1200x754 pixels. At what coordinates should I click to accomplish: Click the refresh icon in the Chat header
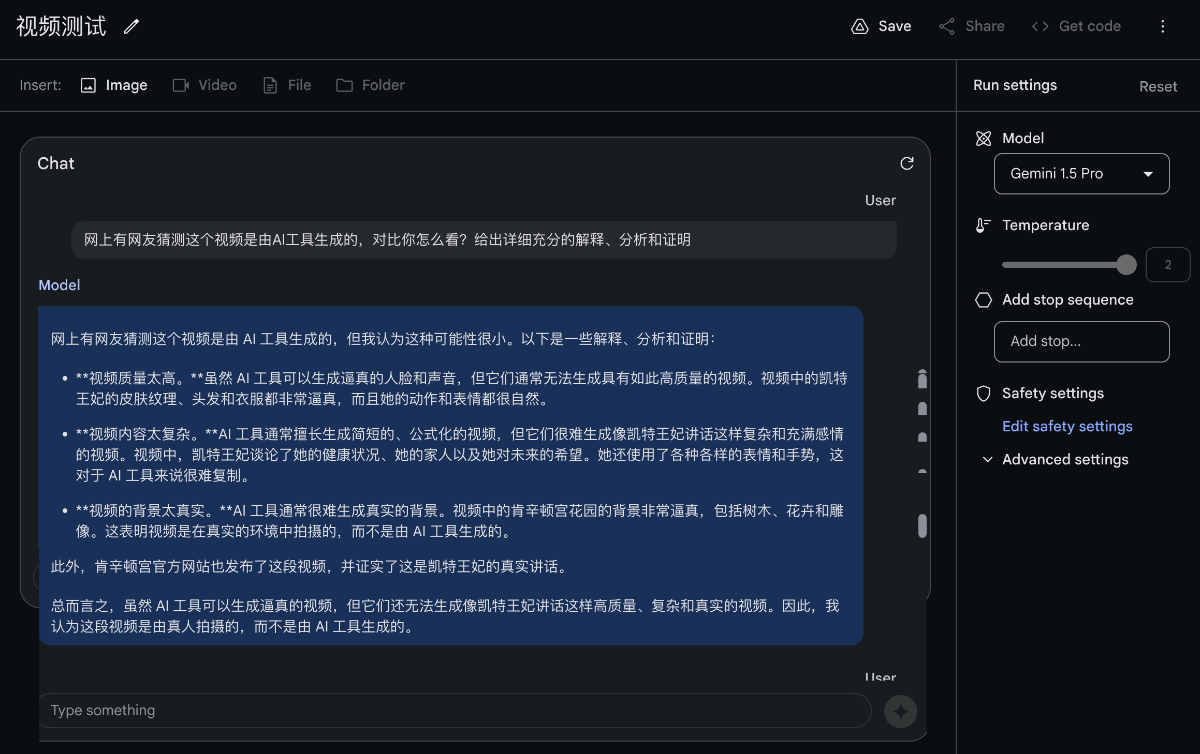point(906,163)
